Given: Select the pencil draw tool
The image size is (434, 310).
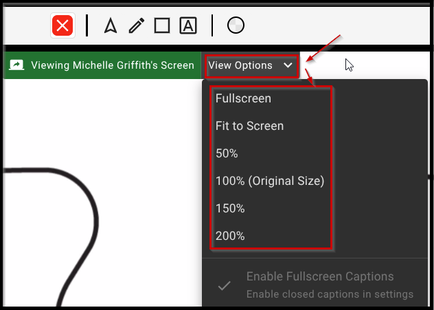Looking at the screenshot, I should tap(137, 25).
